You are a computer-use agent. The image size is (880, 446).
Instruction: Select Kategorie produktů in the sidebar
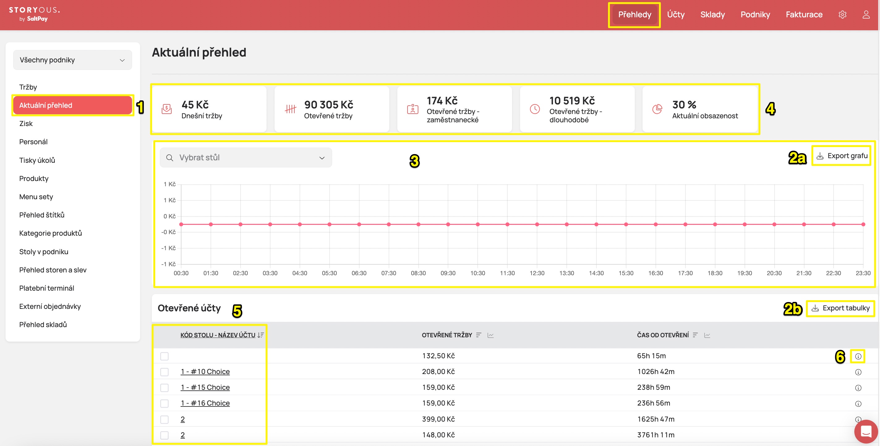pyautogui.click(x=51, y=233)
